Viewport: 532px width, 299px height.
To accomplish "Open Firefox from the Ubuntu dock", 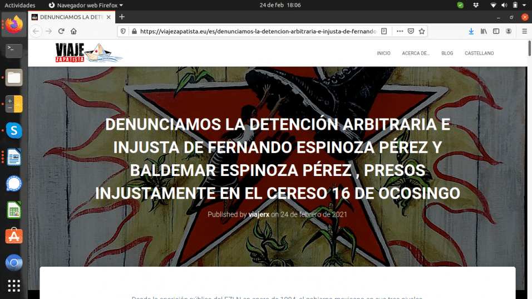I will point(14,24).
